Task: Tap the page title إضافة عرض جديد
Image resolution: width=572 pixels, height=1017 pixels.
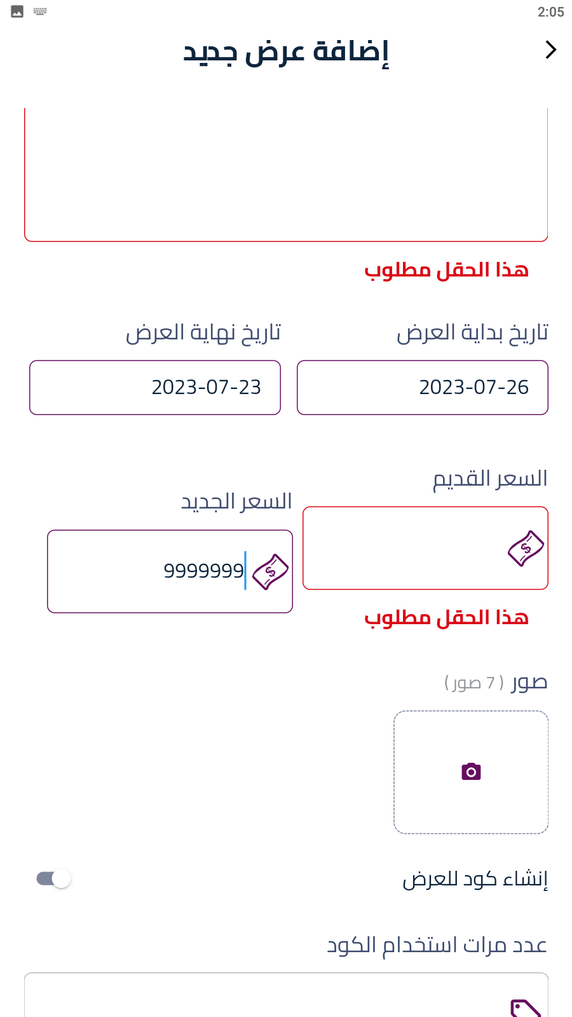Action: point(286,51)
